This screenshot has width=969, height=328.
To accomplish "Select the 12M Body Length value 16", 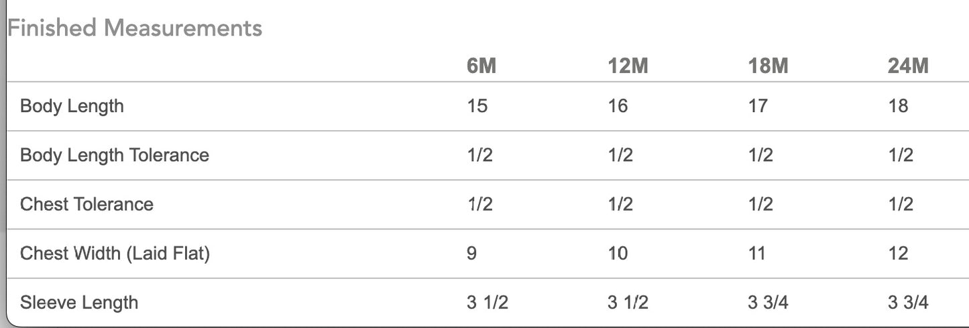I will (618, 106).
